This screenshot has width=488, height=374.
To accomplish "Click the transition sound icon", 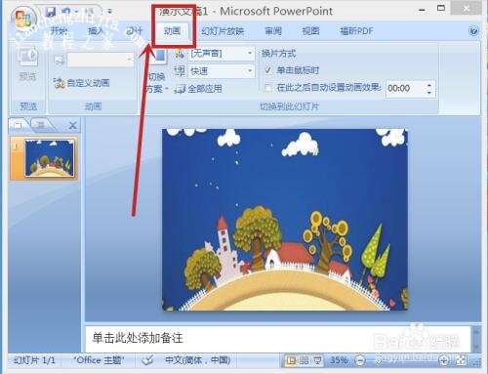I will [180, 53].
